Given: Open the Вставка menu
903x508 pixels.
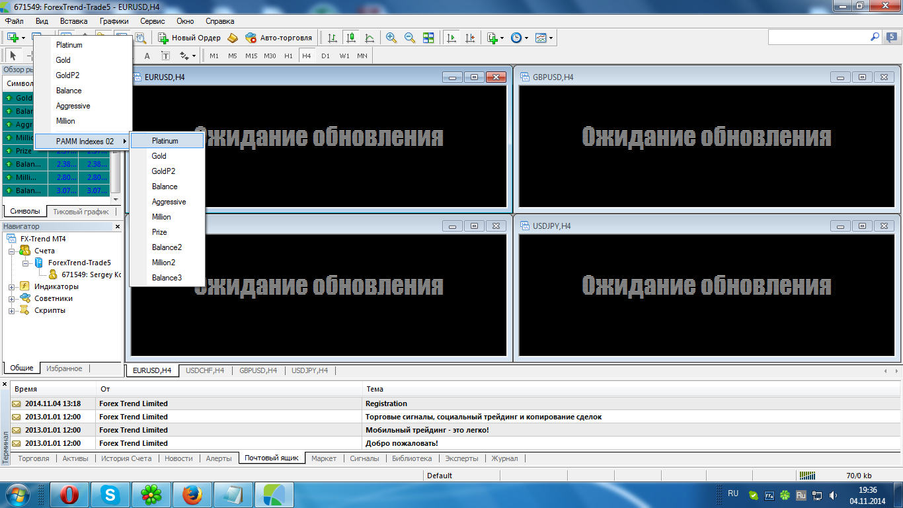Looking at the screenshot, I should 74,21.
